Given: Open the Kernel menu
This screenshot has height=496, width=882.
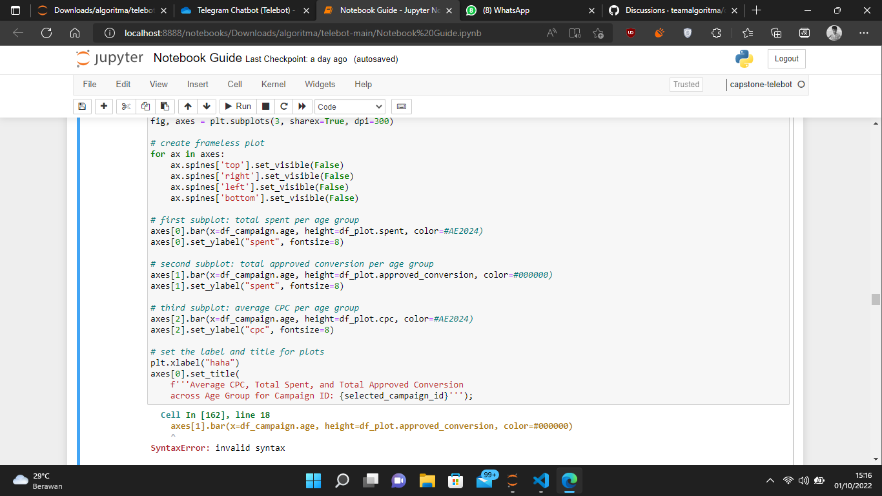Looking at the screenshot, I should pyautogui.click(x=273, y=84).
